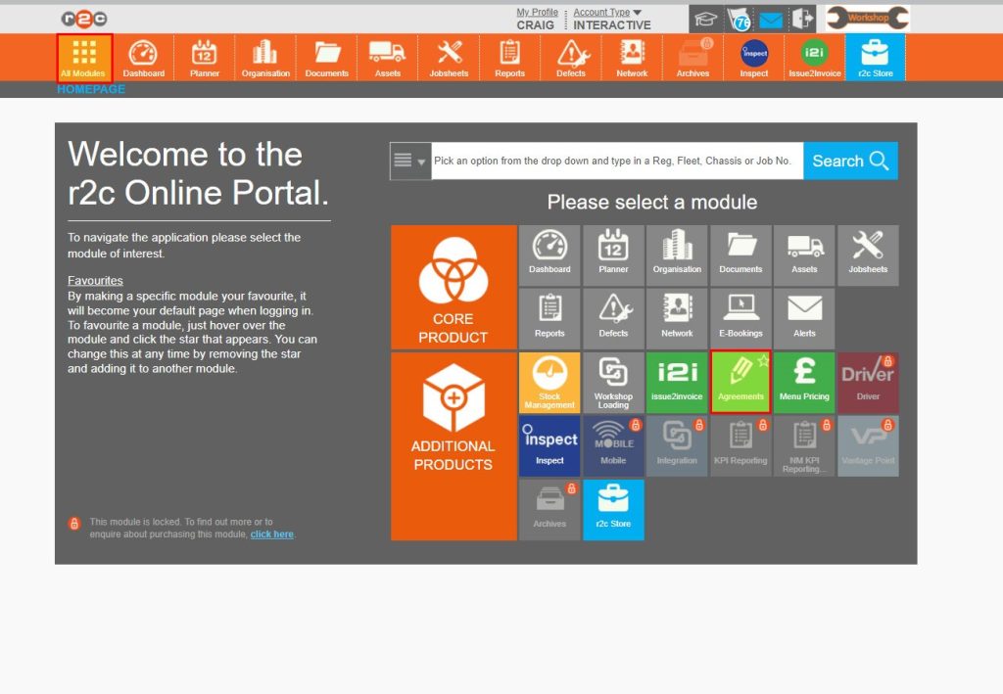The width and height of the screenshot is (1003, 694).
Task: Open the issue2invoice tile in the module grid
Action: pyautogui.click(x=677, y=382)
